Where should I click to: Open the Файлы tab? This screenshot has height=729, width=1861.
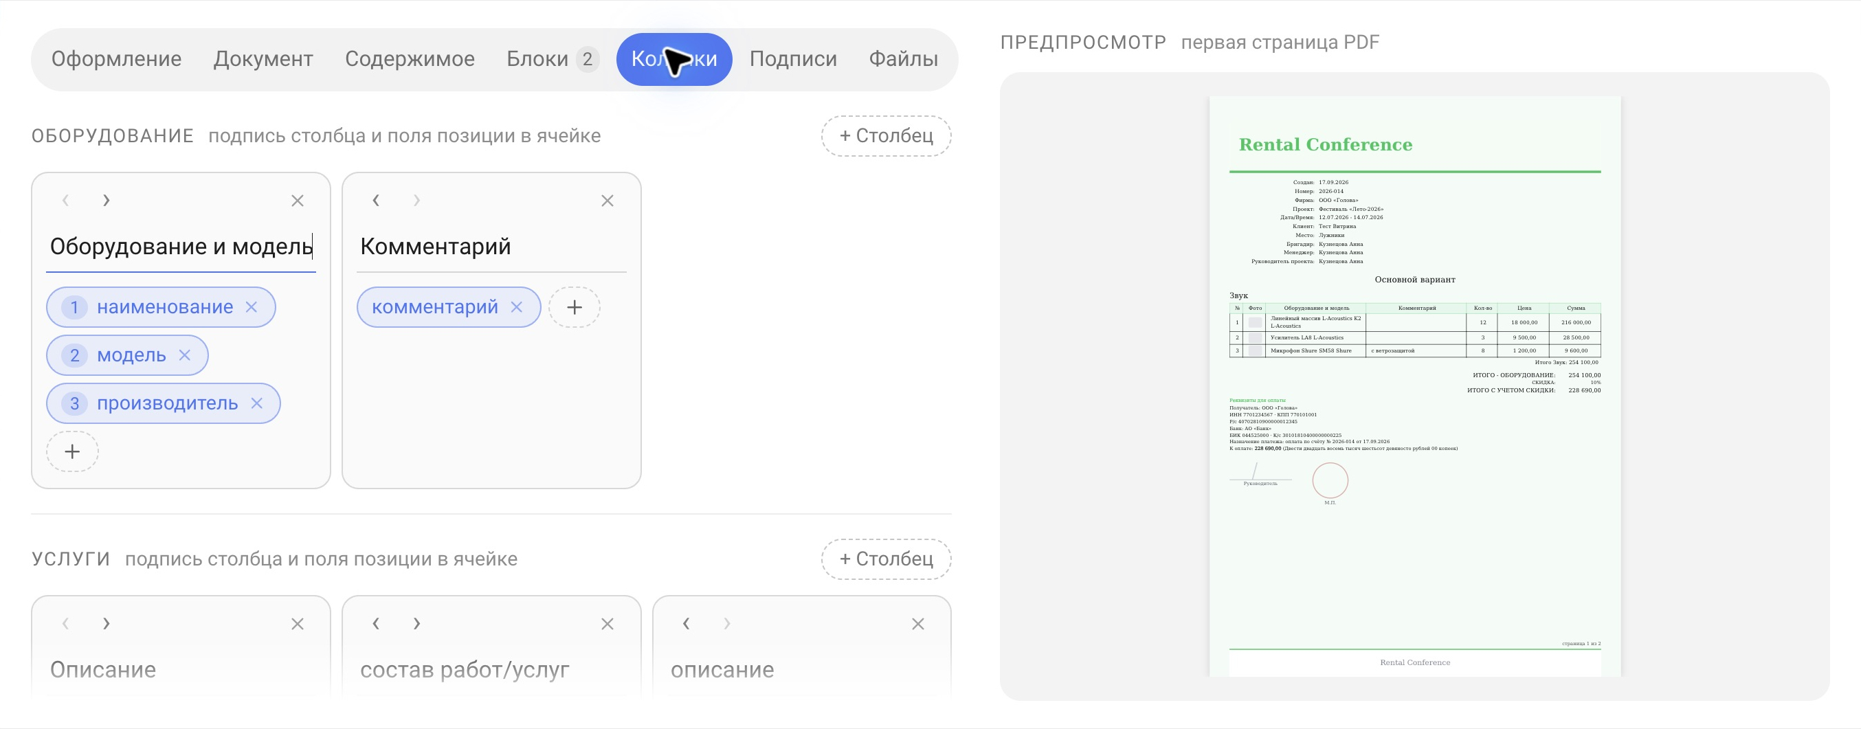click(903, 59)
